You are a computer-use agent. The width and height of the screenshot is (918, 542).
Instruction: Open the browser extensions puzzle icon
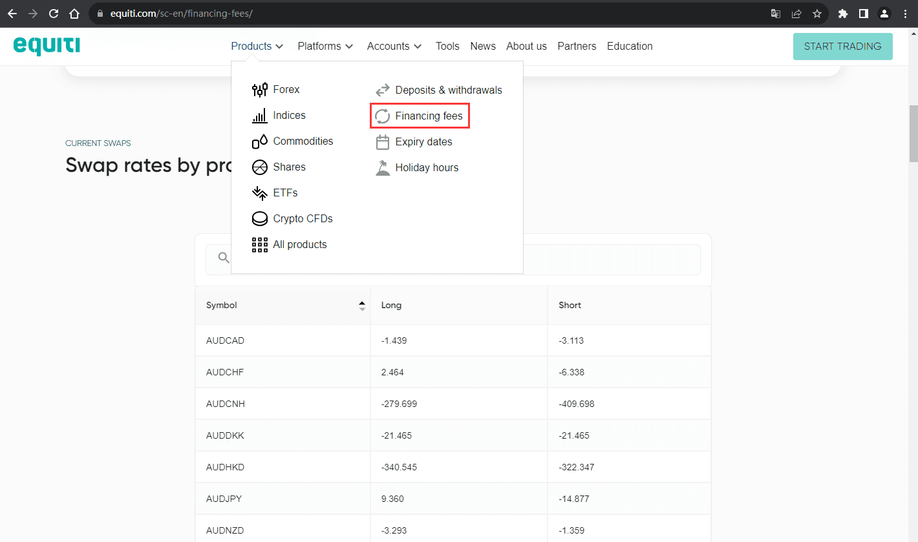pos(842,14)
